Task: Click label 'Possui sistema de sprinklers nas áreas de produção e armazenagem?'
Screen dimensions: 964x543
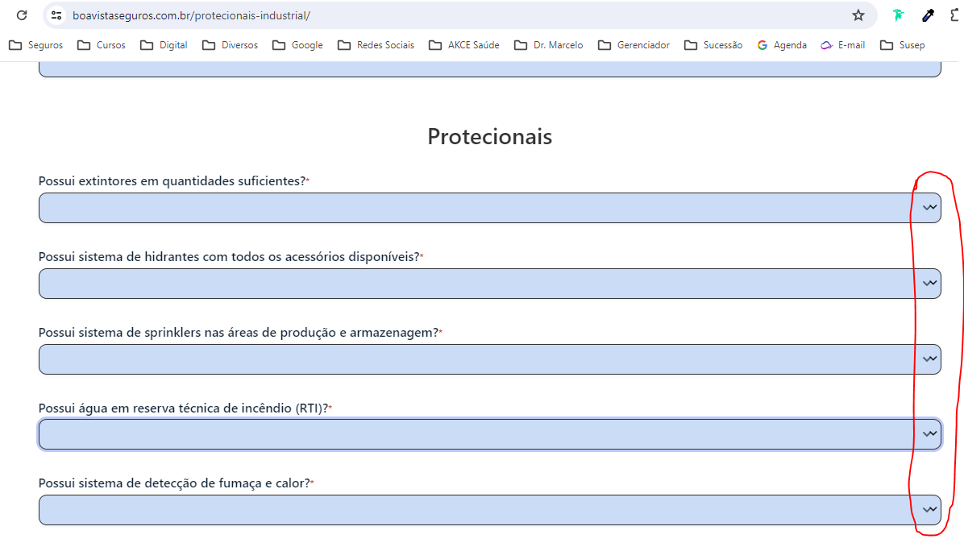Action: pos(240,332)
